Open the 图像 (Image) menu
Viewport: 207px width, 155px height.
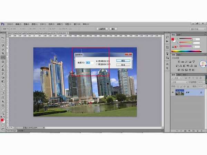tap(27, 24)
